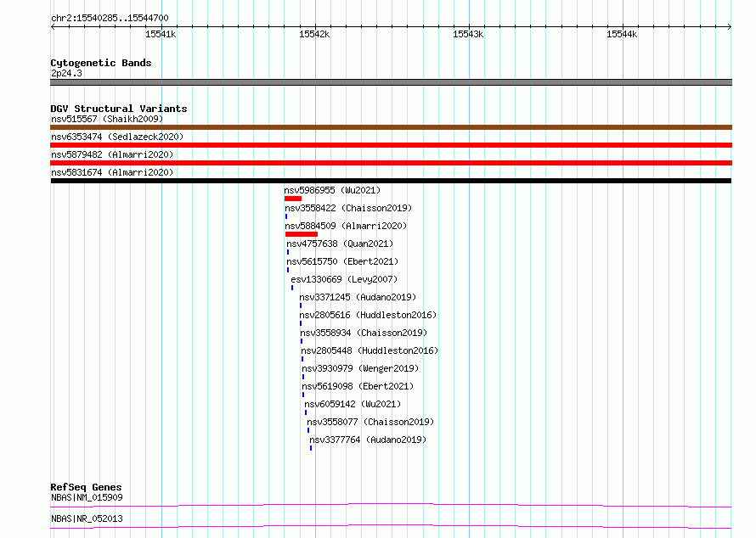Click the 15544k ruler label
Screen dimensions: 756x538
pyautogui.click(x=622, y=34)
